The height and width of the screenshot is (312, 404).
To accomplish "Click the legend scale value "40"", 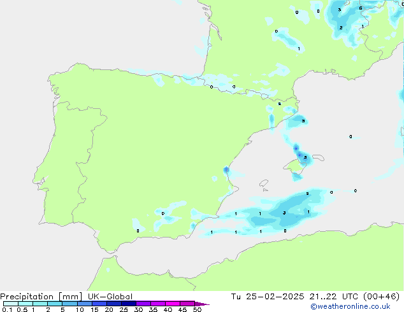I will coord(168,309).
